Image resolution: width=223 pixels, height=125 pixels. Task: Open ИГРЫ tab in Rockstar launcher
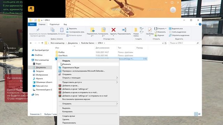click(x=116, y=10)
